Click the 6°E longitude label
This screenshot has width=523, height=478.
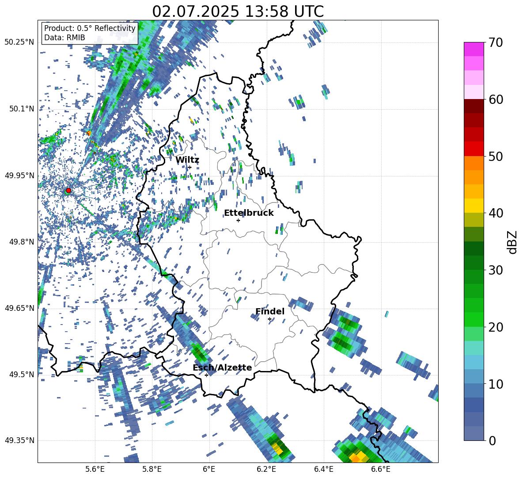click(x=209, y=469)
